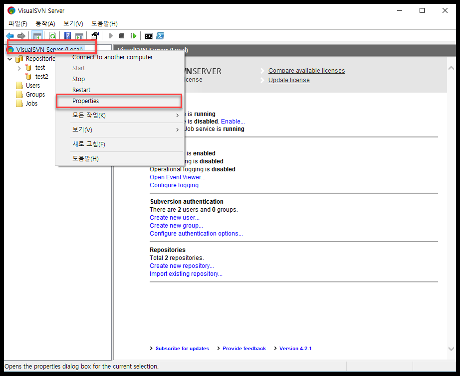Click Import existing repository... link
Viewport: 460px width, 376px height.
tap(186, 274)
